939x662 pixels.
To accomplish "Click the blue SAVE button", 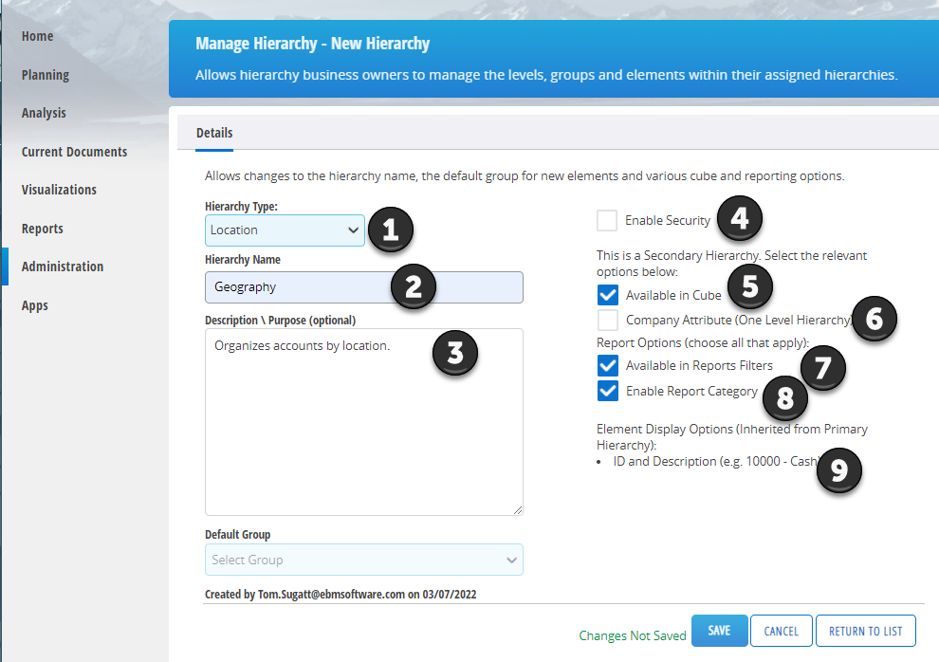I will [719, 631].
